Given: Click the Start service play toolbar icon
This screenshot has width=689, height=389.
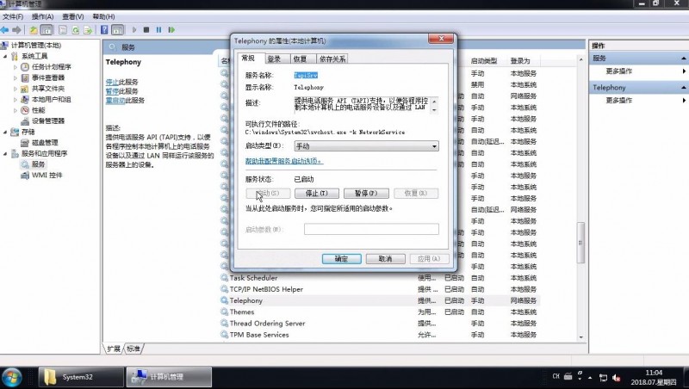Looking at the screenshot, I should (x=134, y=30).
